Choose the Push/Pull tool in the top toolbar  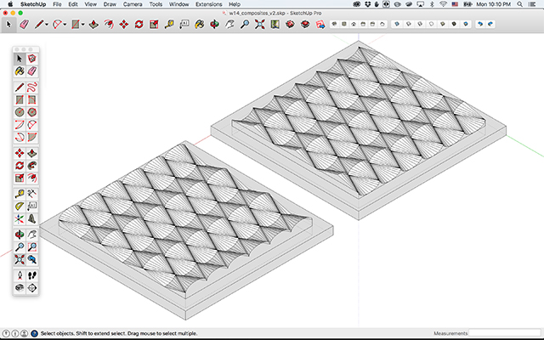click(x=93, y=25)
